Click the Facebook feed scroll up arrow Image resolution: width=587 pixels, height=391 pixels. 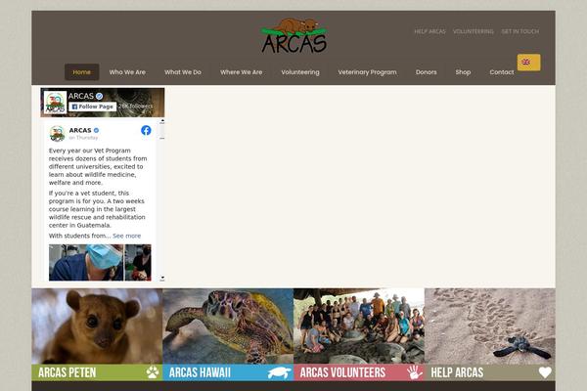(x=162, y=121)
